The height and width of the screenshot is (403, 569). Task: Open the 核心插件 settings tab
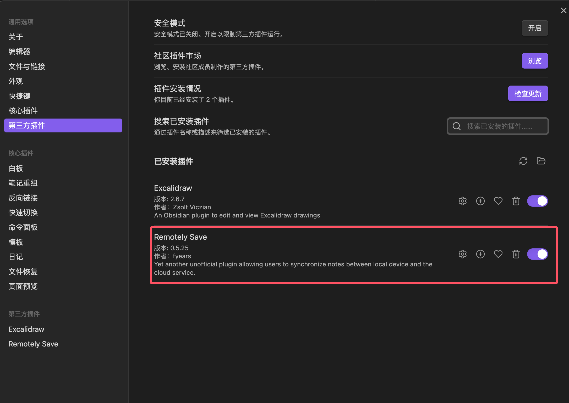coord(63,111)
